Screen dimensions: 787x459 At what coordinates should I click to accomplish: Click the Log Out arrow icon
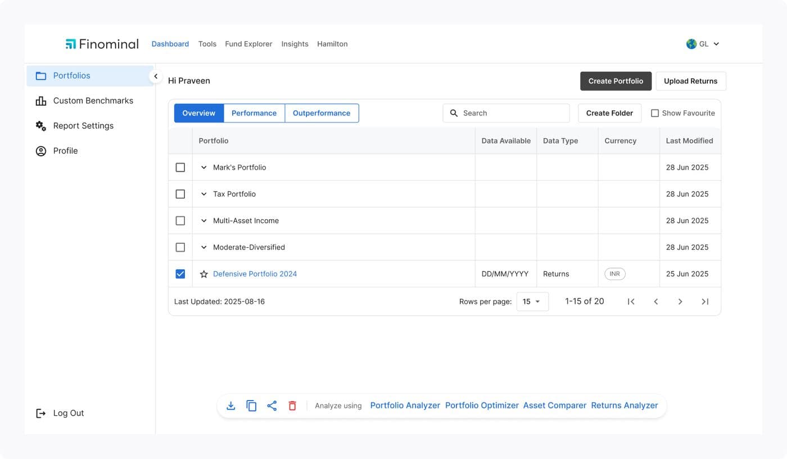point(41,413)
